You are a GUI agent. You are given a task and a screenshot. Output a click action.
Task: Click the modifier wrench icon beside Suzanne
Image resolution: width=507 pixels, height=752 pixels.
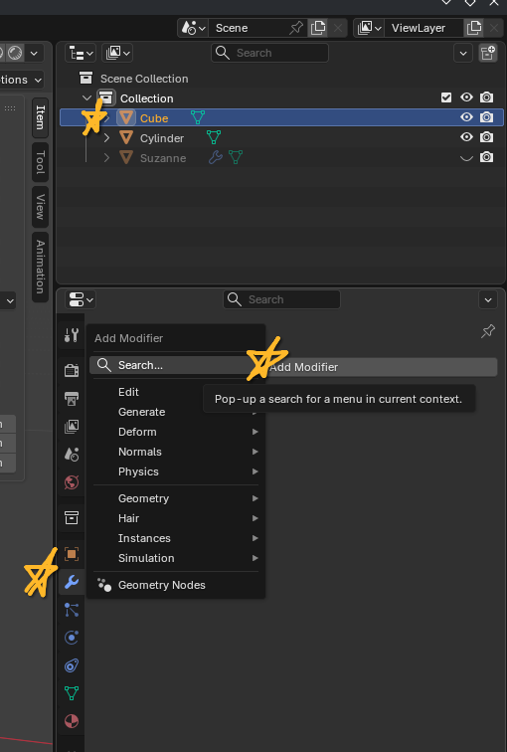pyautogui.click(x=216, y=157)
